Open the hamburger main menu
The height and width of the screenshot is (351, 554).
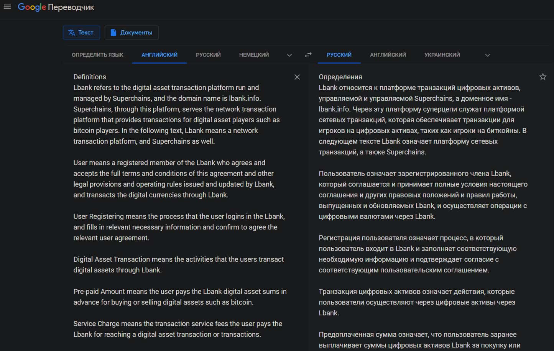pos(7,7)
